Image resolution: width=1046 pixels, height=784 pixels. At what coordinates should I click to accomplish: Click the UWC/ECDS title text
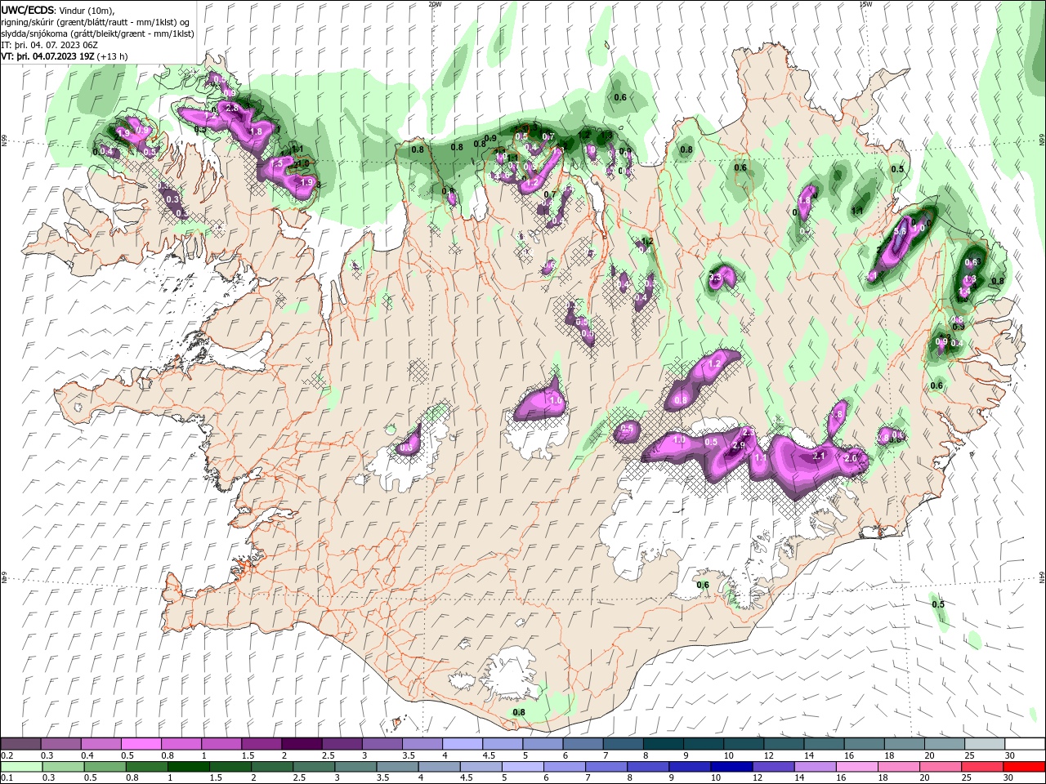28,10
